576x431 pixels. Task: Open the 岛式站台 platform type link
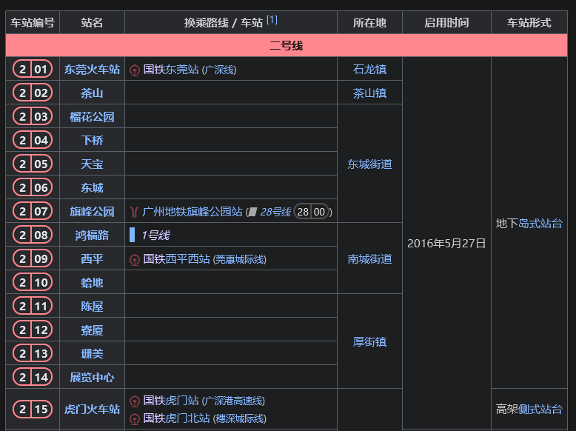tap(540, 224)
